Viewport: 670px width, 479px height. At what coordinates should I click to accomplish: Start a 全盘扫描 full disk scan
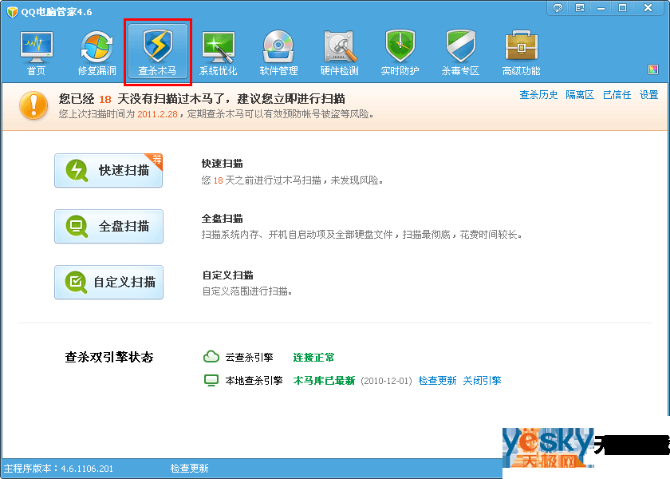tap(108, 226)
